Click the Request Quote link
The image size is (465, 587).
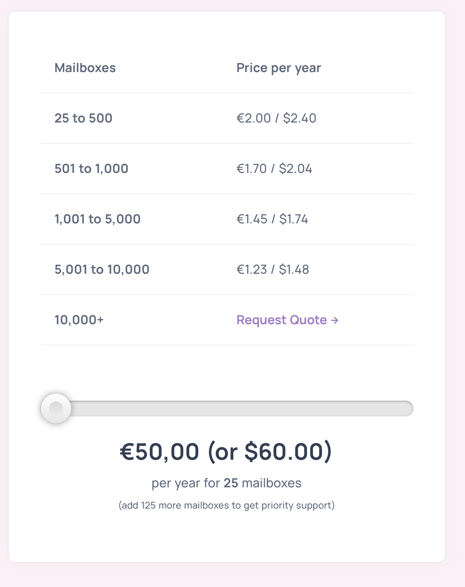point(281,320)
